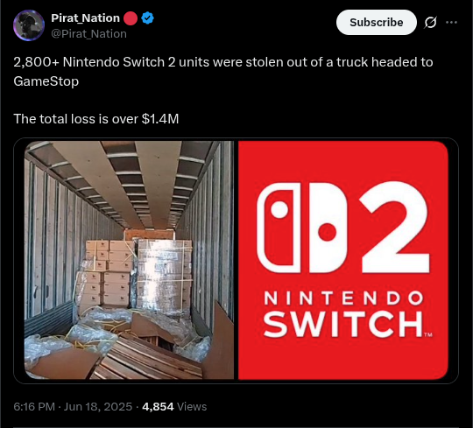473x428 pixels.
Task: Open the @Pirat_Nation handle link
Action: pos(88,34)
